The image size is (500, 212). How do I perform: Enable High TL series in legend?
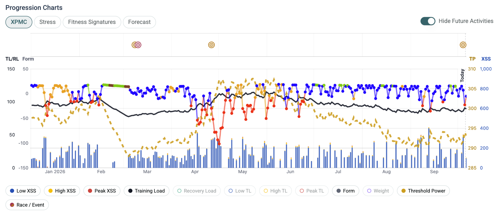pyautogui.click(x=276, y=191)
